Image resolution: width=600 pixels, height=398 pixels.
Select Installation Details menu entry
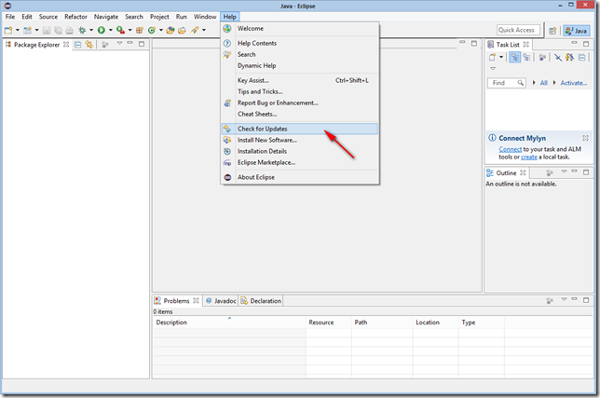pyautogui.click(x=300, y=151)
